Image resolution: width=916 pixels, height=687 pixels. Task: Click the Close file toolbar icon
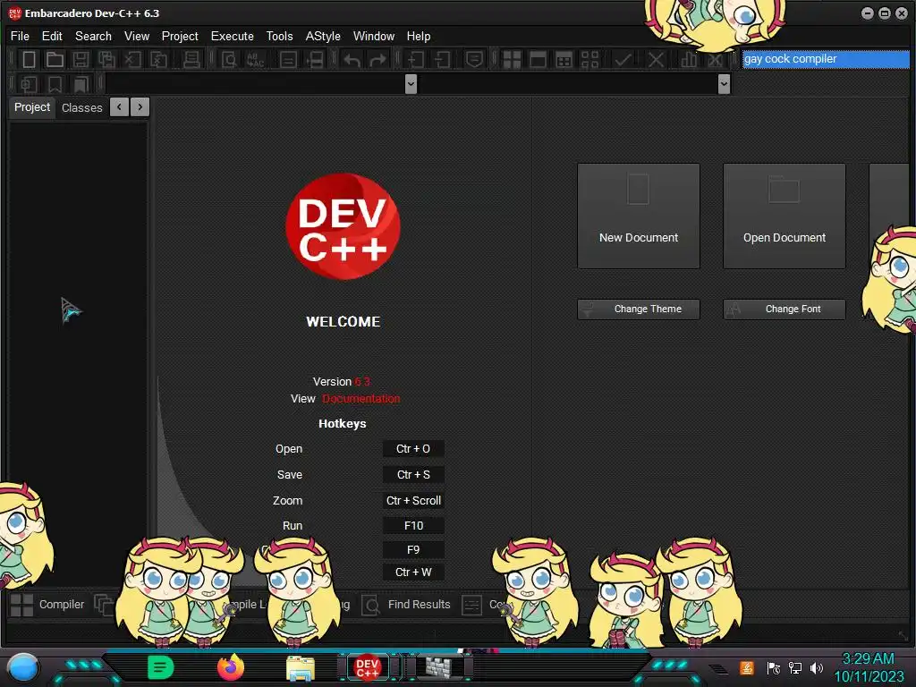[x=132, y=59]
